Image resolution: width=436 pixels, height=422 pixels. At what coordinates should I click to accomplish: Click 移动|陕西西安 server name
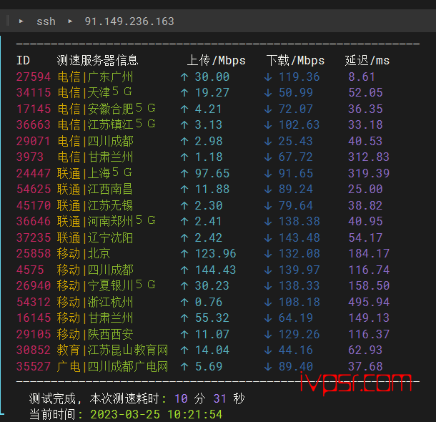point(95,334)
